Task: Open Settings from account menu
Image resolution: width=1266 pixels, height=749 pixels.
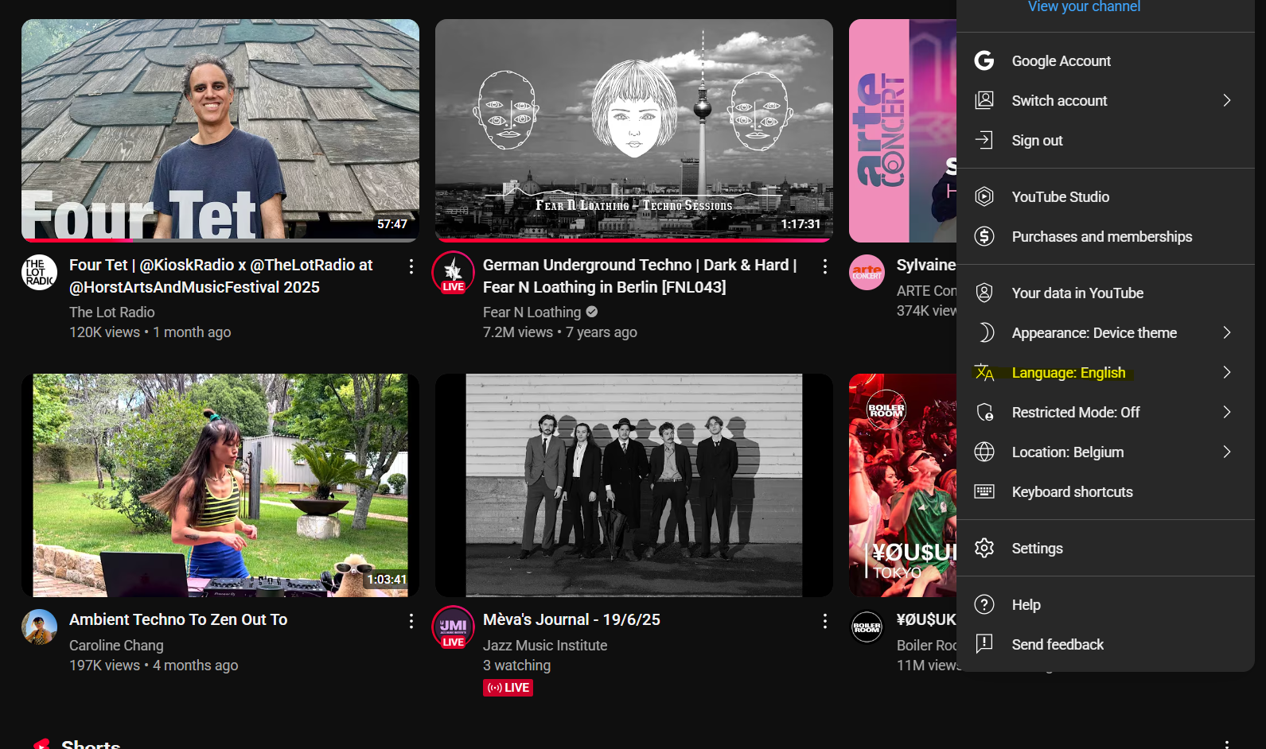Action: click(1105, 548)
